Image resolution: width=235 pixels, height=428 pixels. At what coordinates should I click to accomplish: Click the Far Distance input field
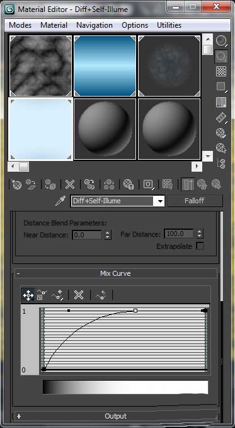[x=179, y=234]
